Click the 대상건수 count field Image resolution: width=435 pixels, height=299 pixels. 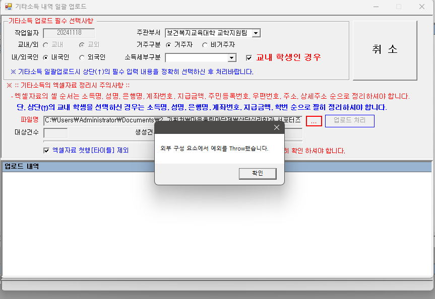tap(55, 133)
